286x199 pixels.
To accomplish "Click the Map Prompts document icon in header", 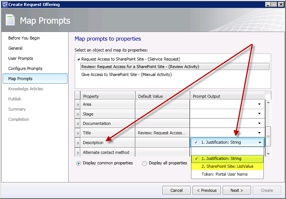I will 11,20.
